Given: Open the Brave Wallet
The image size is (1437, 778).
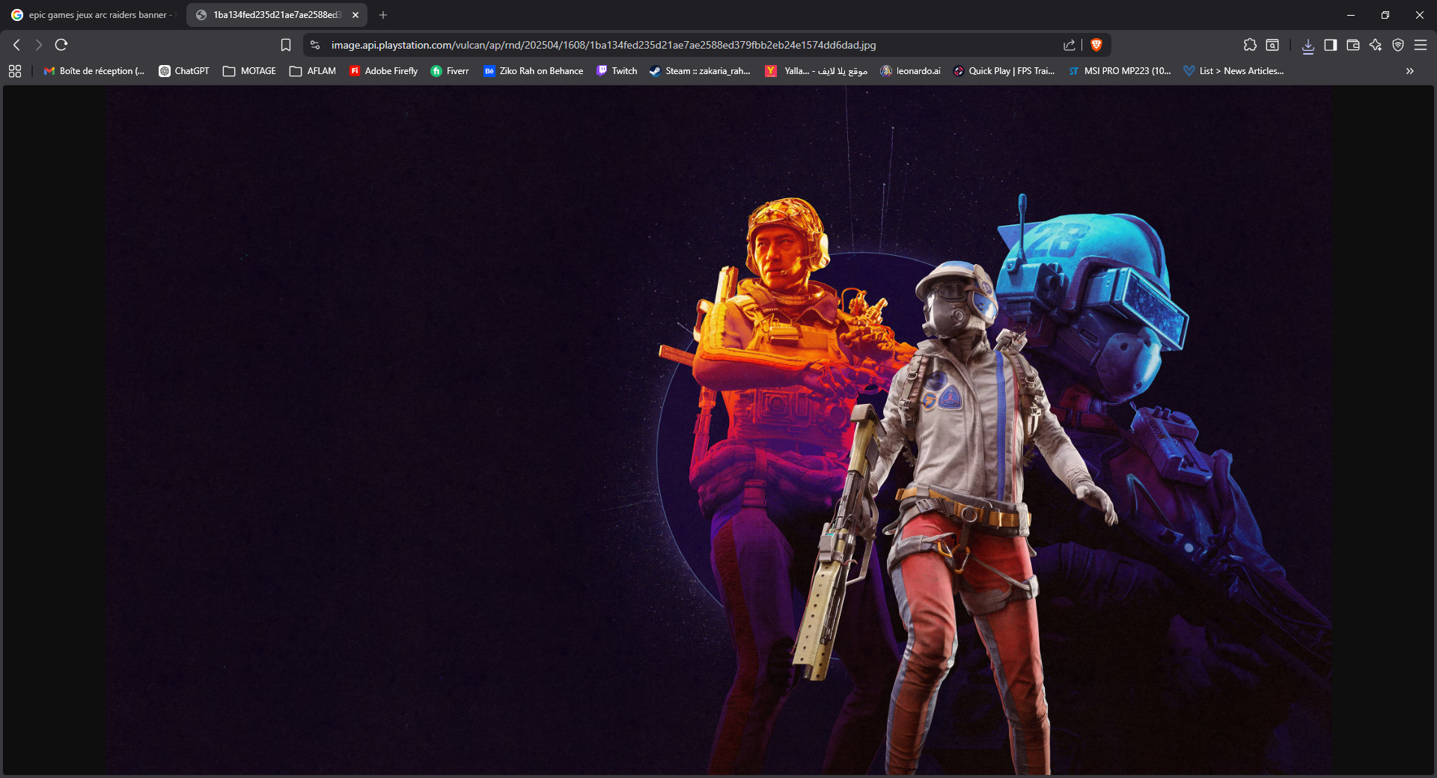Looking at the screenshot, I should (1353, 45).
